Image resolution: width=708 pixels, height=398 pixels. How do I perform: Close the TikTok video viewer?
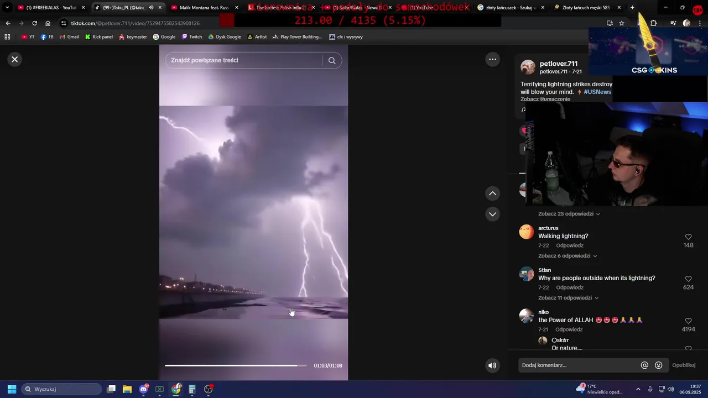(15, 59)
